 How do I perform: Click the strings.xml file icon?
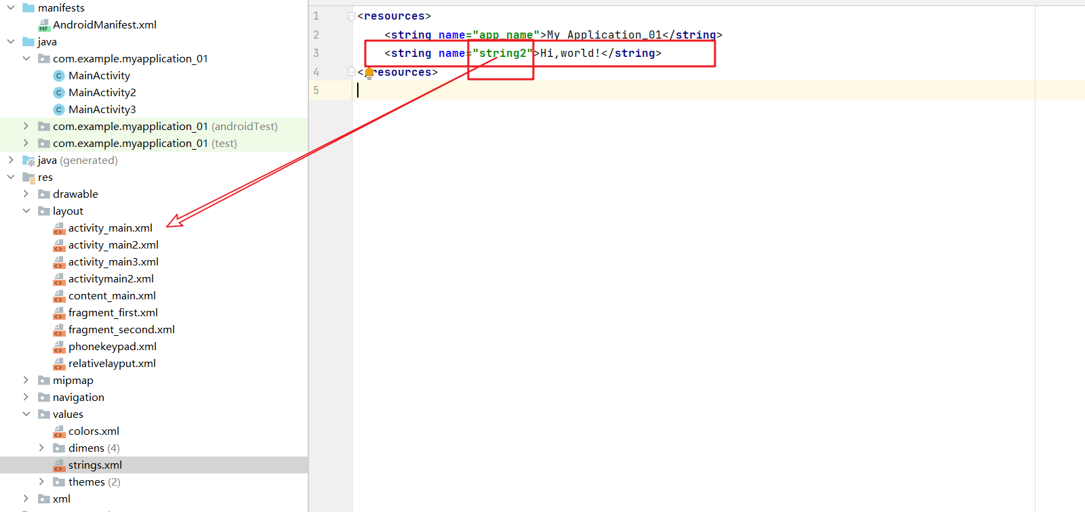pyautogui.click(x=59, y=465)
